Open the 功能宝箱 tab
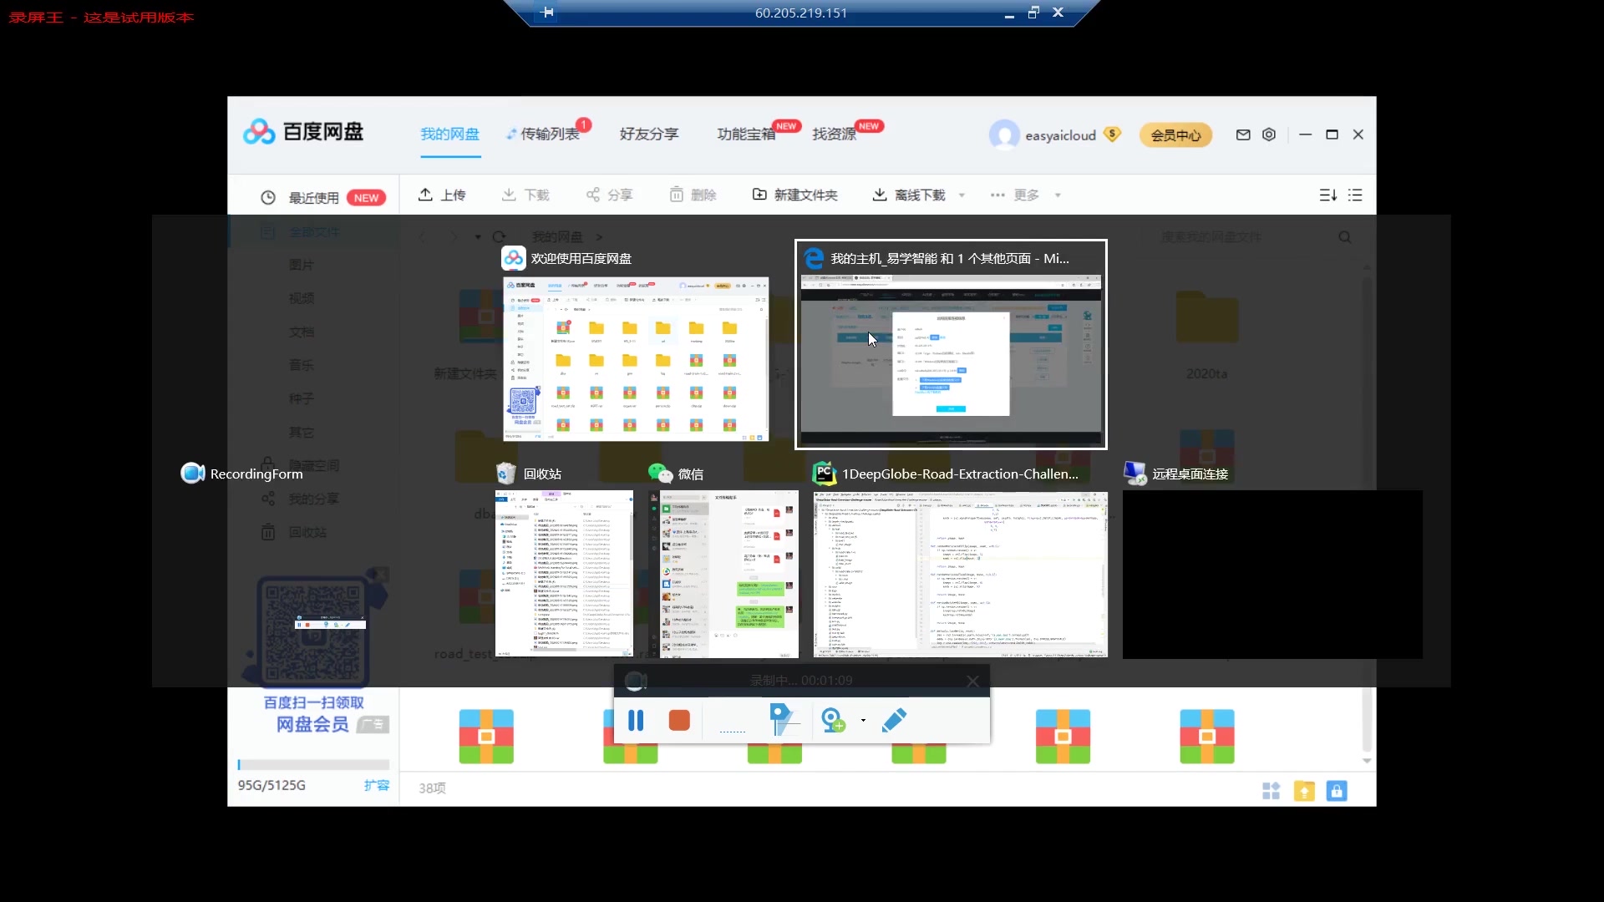Viewport: 1604px width, 902px height. tap(746, 134)
